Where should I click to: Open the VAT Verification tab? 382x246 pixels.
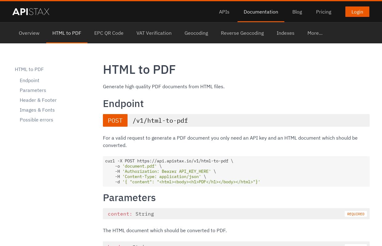154,33
